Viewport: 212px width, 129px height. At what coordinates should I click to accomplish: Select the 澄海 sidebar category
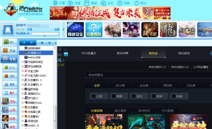point(10,85)
